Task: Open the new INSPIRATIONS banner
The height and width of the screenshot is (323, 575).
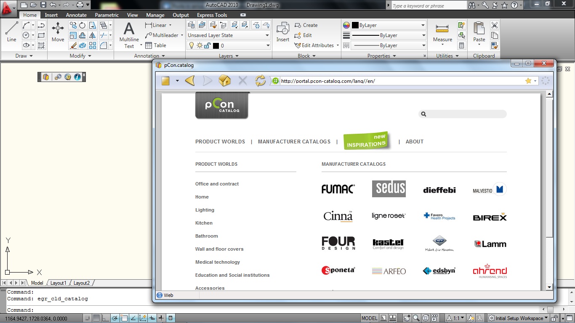Action: [367, 141]
